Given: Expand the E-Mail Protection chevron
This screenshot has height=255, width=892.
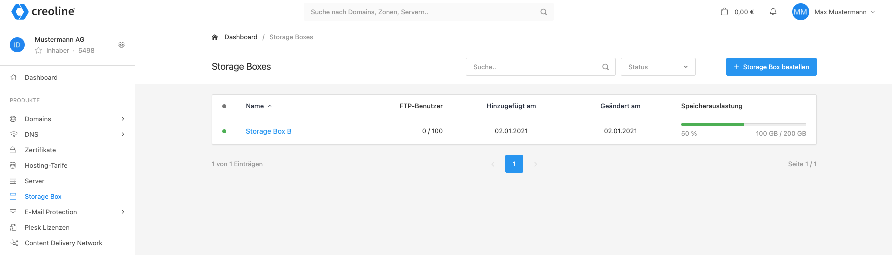Looking at the screenshot, I should (x=123, y=212).
